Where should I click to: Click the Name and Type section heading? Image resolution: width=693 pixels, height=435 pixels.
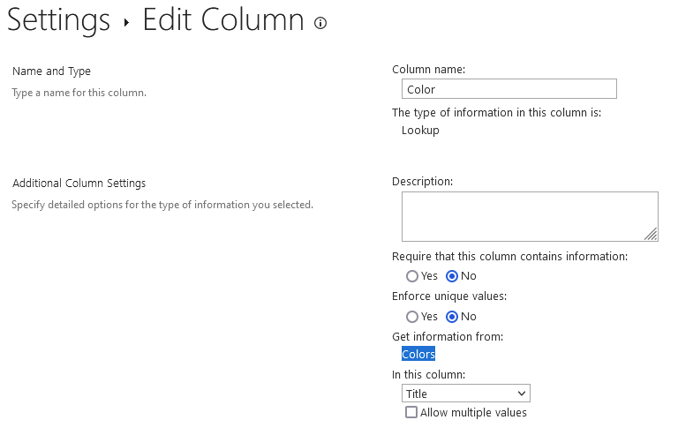(52, 71)
